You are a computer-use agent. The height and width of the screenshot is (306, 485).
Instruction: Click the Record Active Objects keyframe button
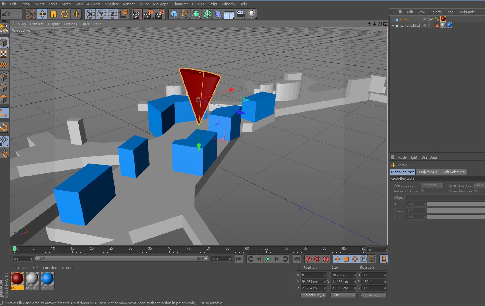tap(309, 259)
